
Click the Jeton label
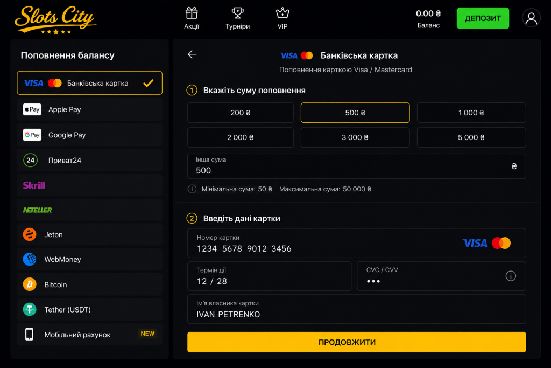[x=53, y=235]
